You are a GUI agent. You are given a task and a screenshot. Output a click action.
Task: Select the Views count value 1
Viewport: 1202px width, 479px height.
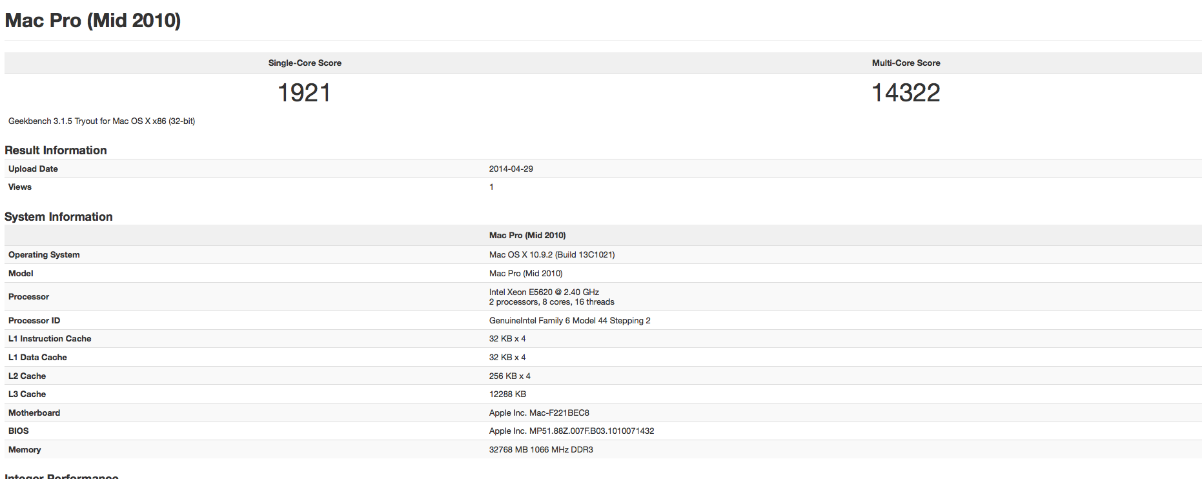coord(491,187)
